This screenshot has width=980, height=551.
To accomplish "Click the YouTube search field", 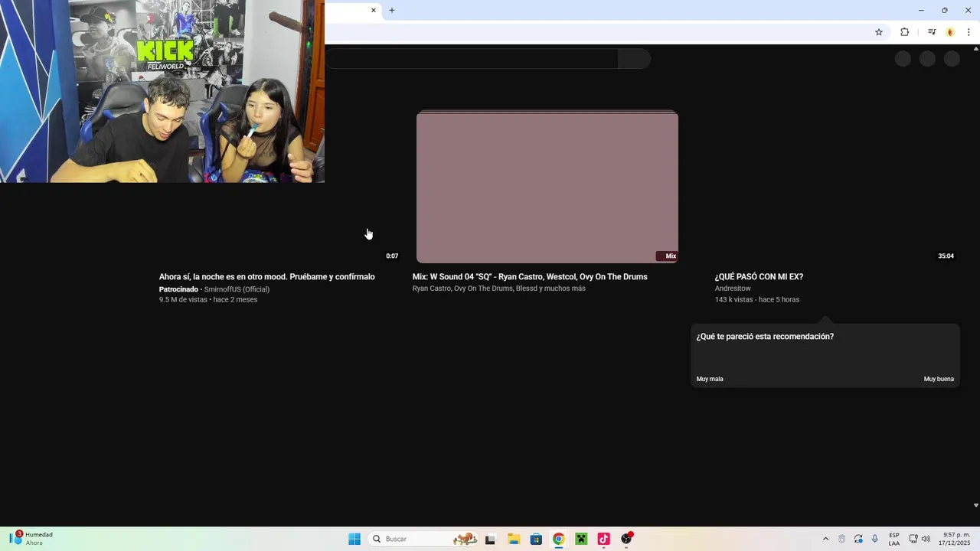I will tap(472, 59).
